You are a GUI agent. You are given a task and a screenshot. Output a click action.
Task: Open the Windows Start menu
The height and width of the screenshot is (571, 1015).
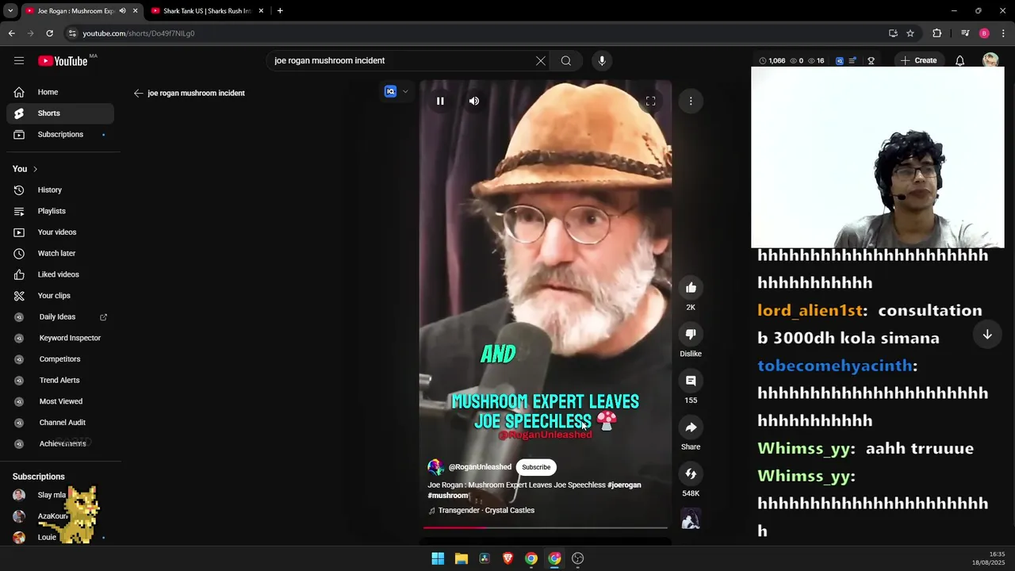coord(438,558)
